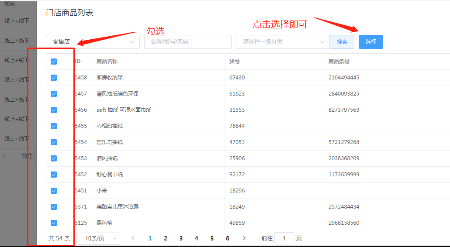Uncheck the row for 舒心餐巾纸
This screenshot has width=450, height=247.
tap(54, 175)
